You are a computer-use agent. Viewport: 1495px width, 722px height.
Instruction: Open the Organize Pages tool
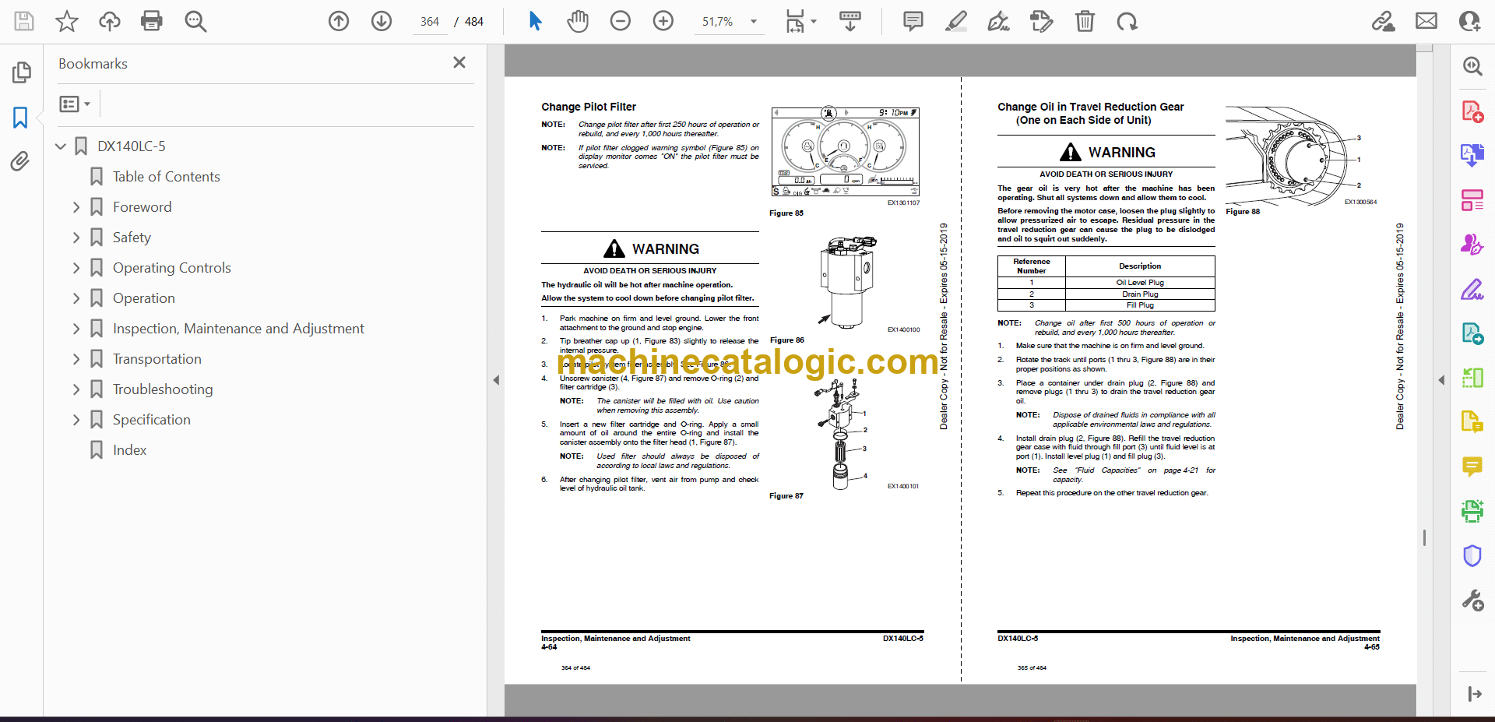pyautogui.click(x=1472, y=200)
